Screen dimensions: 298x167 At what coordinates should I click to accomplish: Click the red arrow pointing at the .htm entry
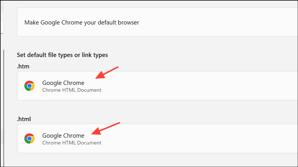[106, 72]
